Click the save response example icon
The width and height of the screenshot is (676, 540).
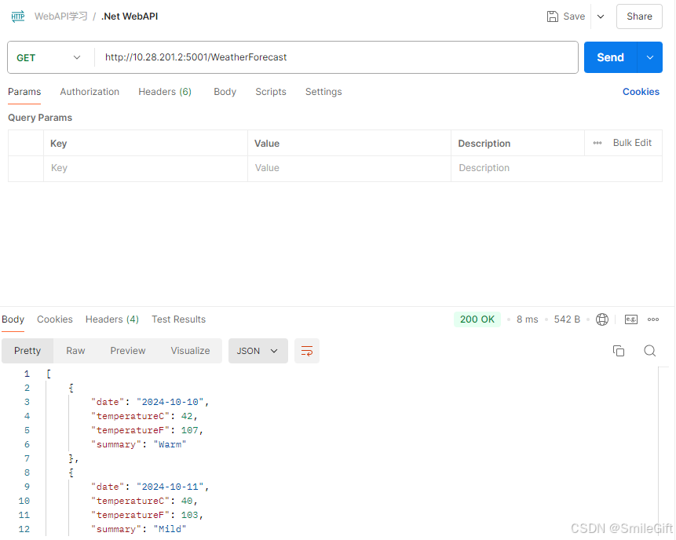[630, 319]
